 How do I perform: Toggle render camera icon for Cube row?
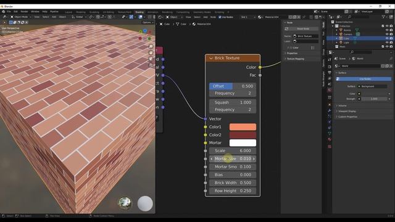391,38
